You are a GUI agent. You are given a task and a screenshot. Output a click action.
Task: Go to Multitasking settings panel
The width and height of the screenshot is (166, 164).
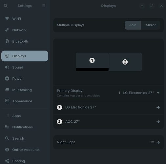[x=25, y=90]
